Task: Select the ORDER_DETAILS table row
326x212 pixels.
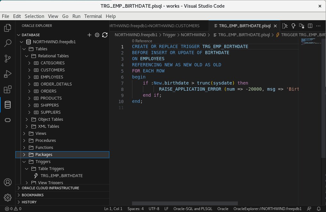Action: pyautogui.click(x=63, y=84)
